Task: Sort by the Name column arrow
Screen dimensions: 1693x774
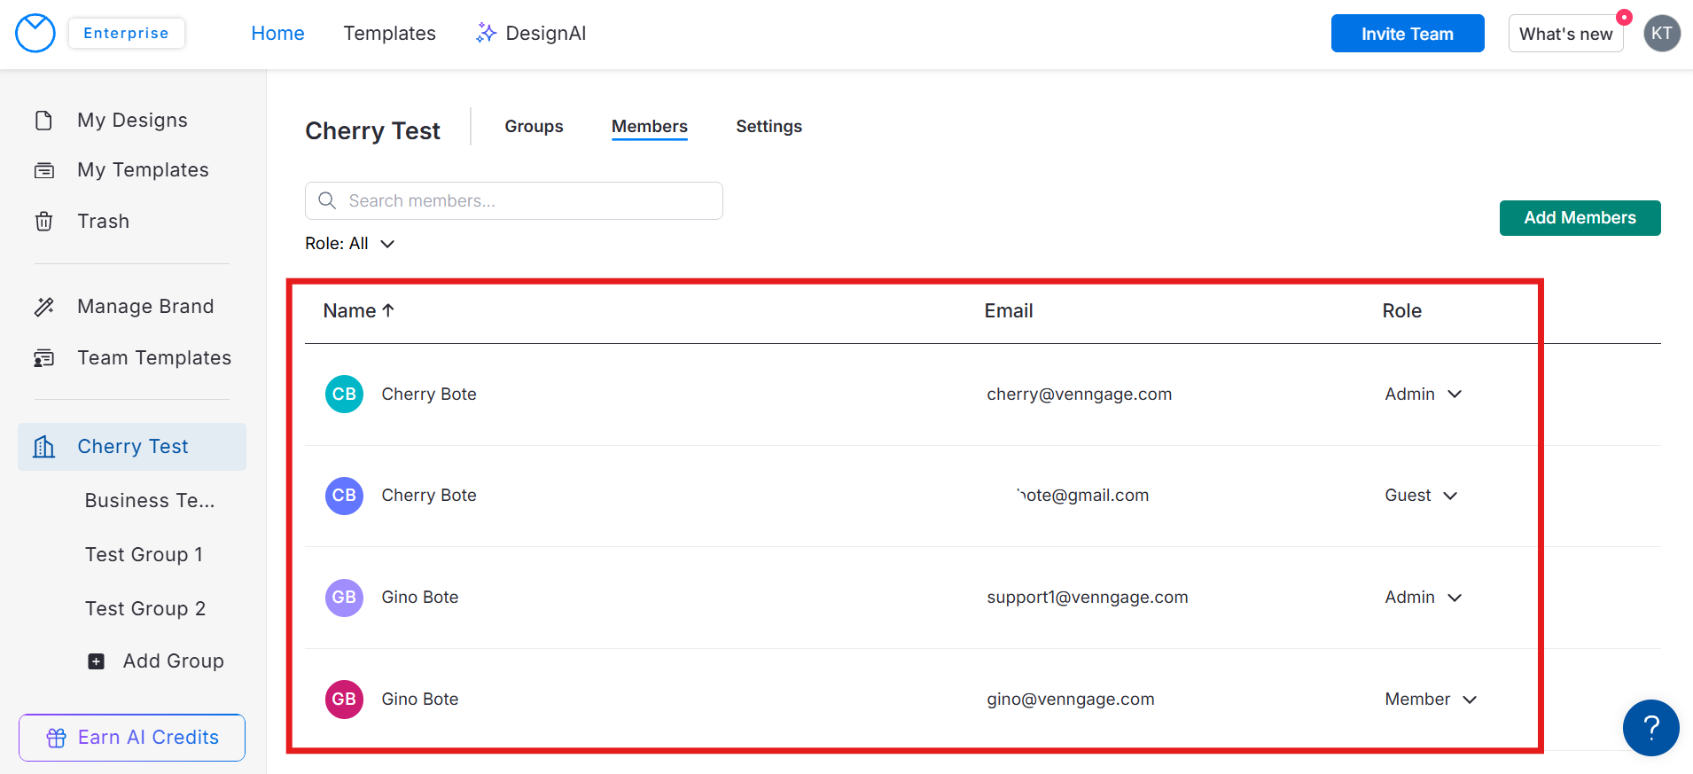Action: click(x=387, y=310)
